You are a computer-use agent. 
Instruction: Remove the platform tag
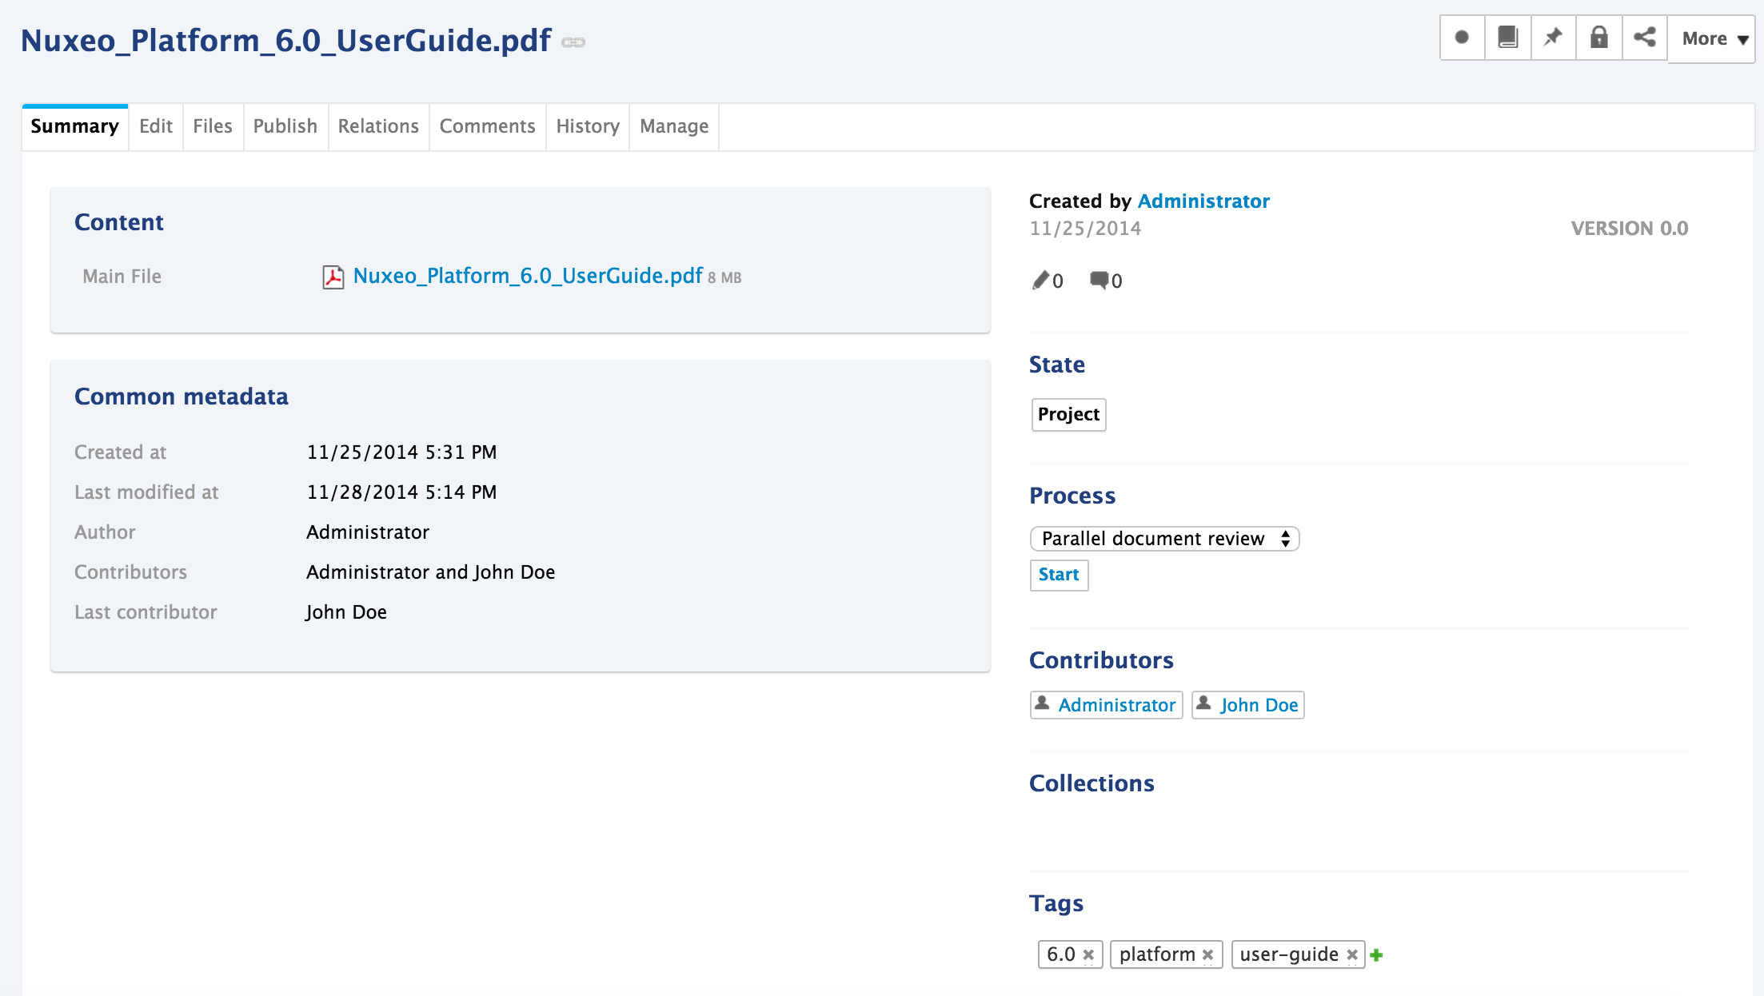(1207, 954)
